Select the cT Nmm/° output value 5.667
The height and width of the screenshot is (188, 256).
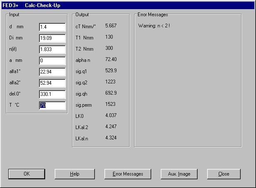[x=111, y=26]
